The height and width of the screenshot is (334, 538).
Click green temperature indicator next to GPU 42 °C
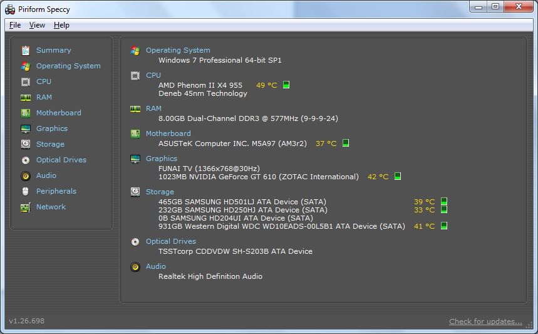click(398, 176)
